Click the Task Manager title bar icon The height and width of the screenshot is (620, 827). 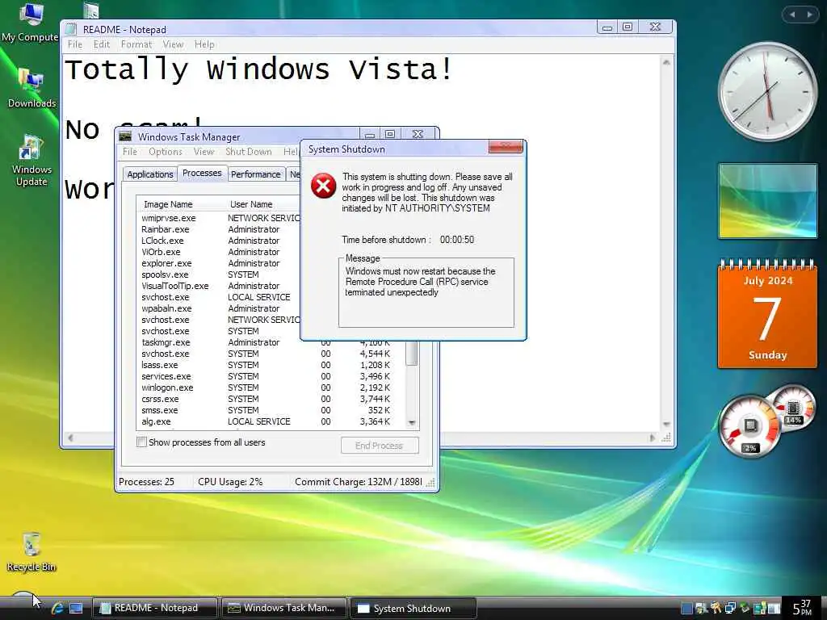click(x=125, y=136)
